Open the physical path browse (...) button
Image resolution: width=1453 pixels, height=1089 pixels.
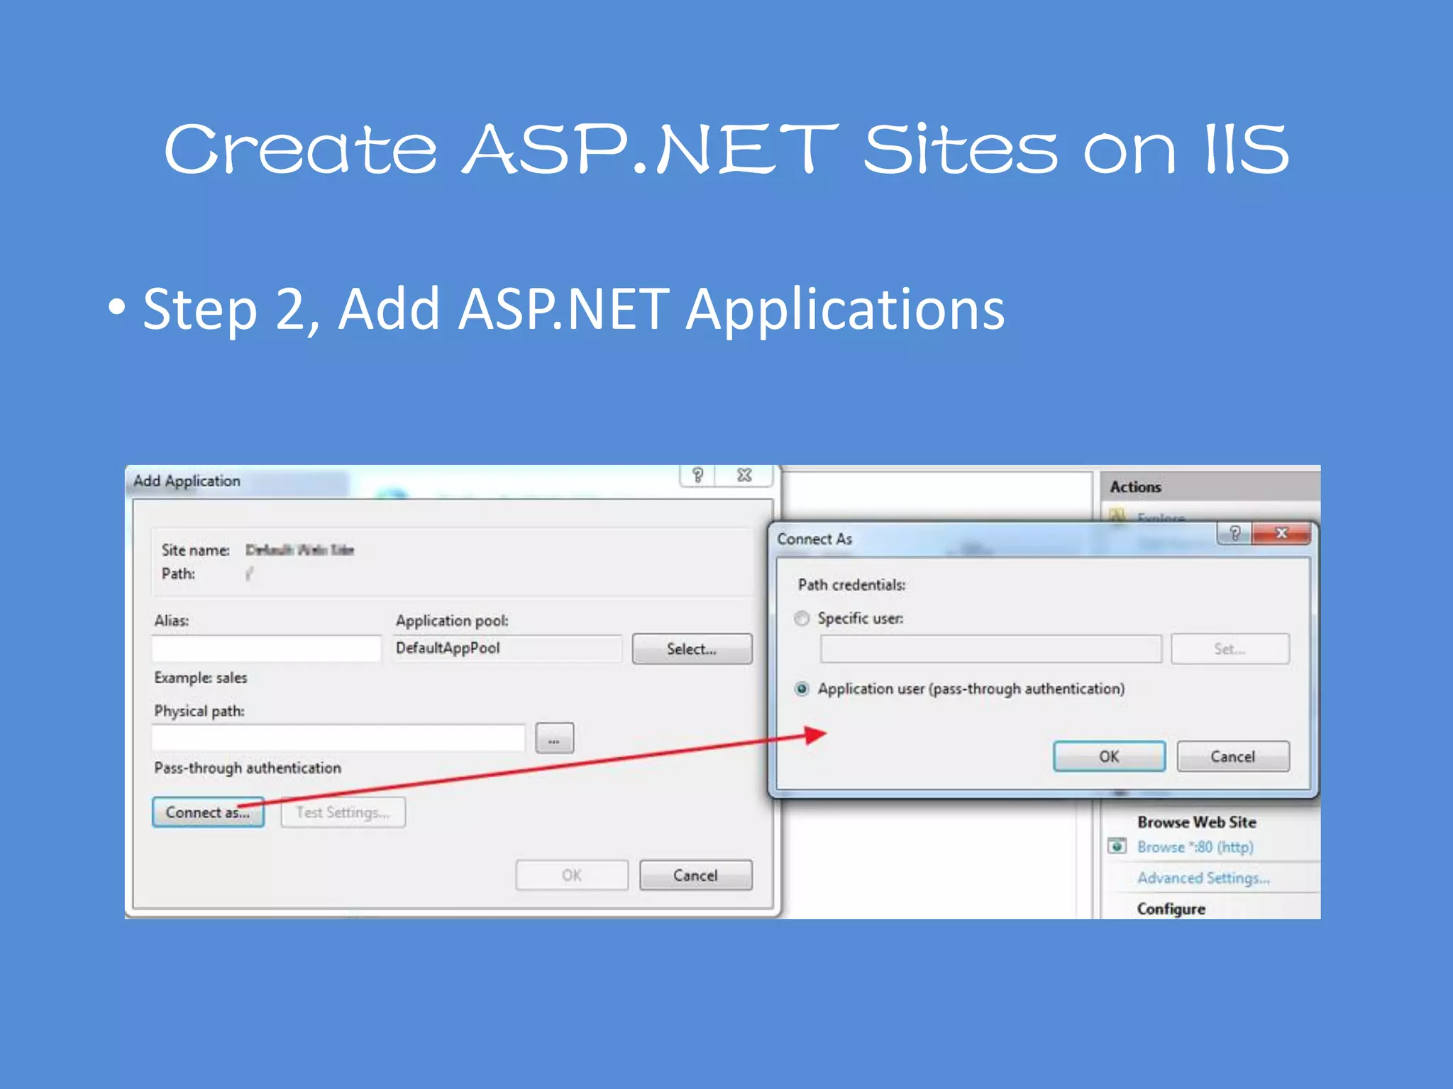[x=554, y=738]
